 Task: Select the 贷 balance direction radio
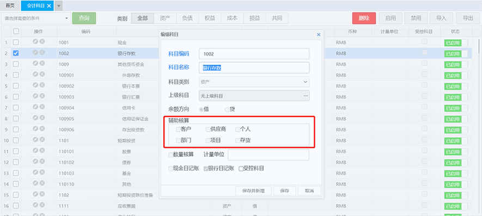(x=227, y=109)
